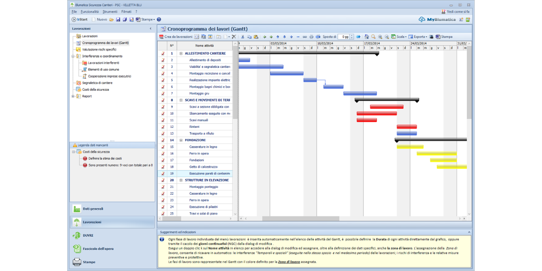Collapse the FONDAZIONI activity group
Viewport: 542px width, 271px height.
pos(181,140)
